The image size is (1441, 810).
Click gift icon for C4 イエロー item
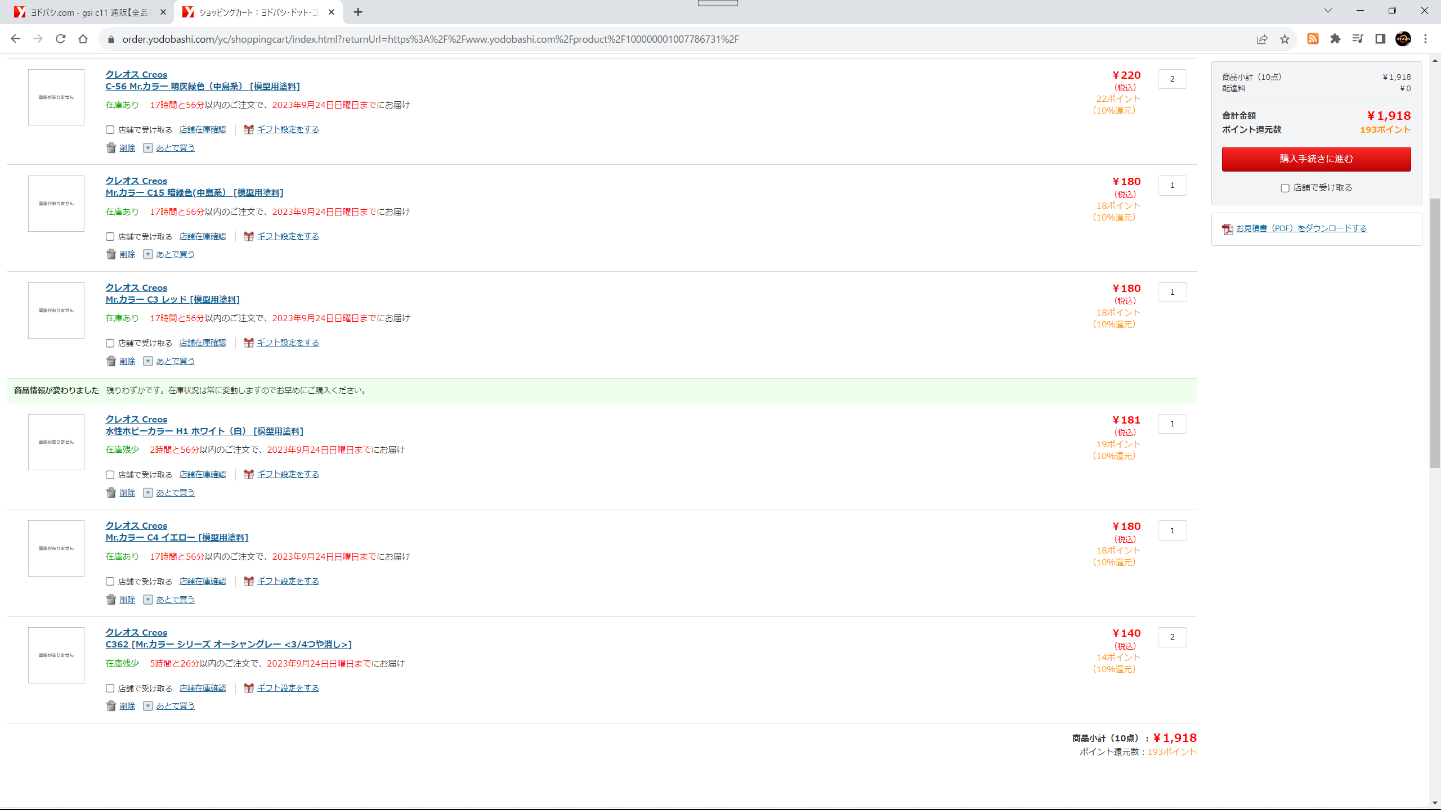coord(249,581)
